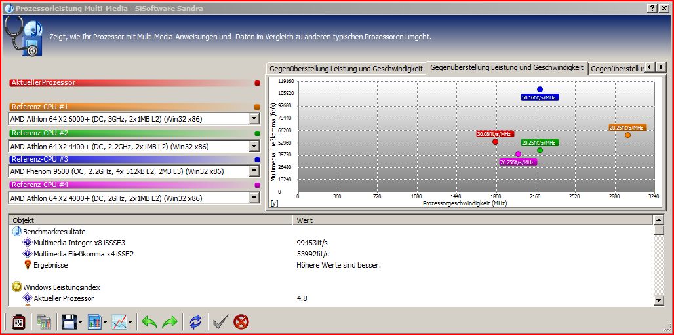Click the Sandra title bar application icon
Screen dimensions: 674x335
[9, 8]
